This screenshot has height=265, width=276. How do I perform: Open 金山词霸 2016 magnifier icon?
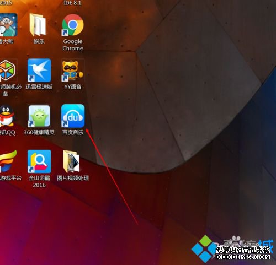coord(39,161)
